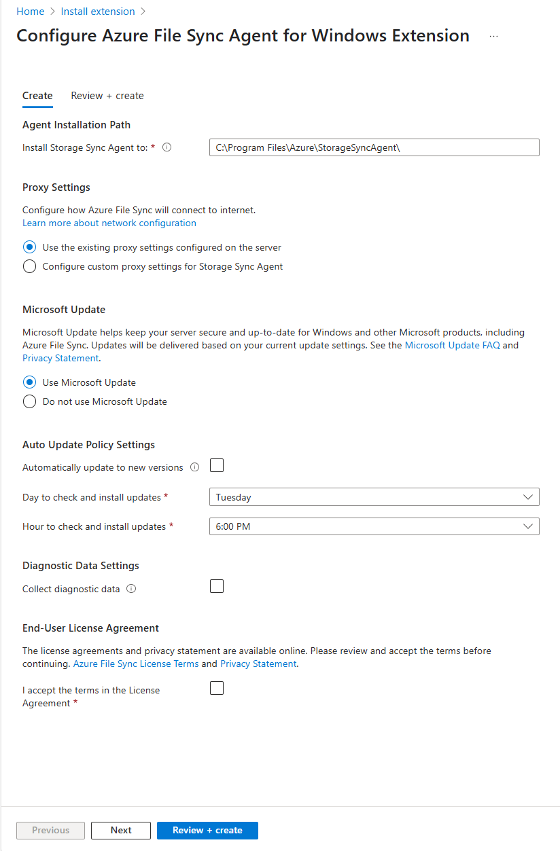Screen dimensions: 560x851
Task: View the Azure File Sync License Terms
Action: coord(135,664)
